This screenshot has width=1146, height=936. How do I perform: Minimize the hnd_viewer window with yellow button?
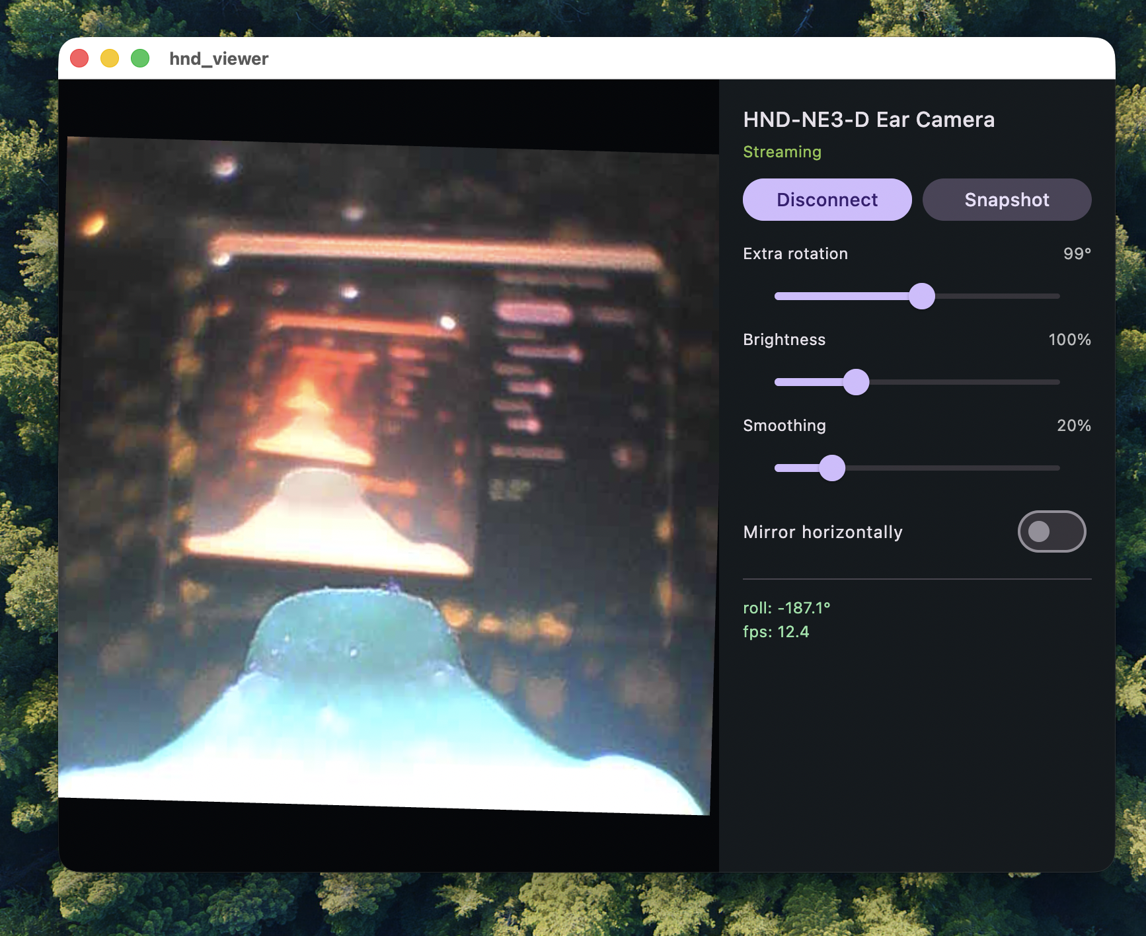pyautogui.click(x=110, y=58)
